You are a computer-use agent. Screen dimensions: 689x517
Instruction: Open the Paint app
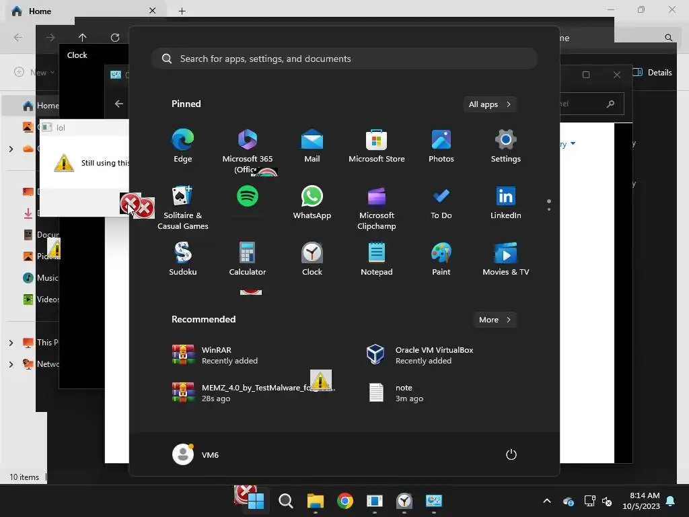(x=441, y=259)
